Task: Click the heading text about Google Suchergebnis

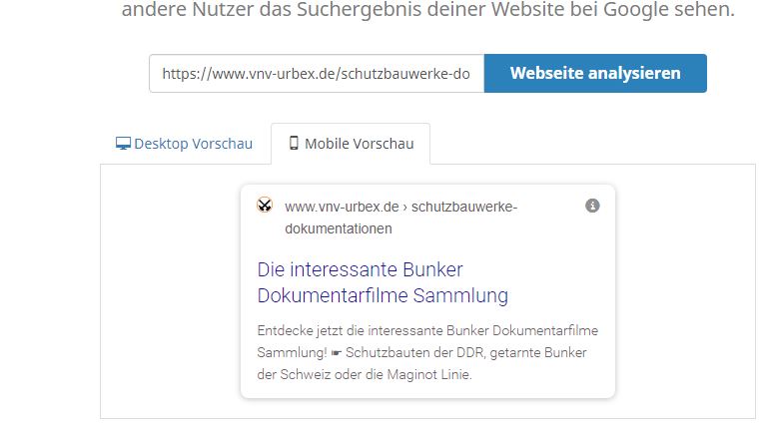Action: (428, 9)
